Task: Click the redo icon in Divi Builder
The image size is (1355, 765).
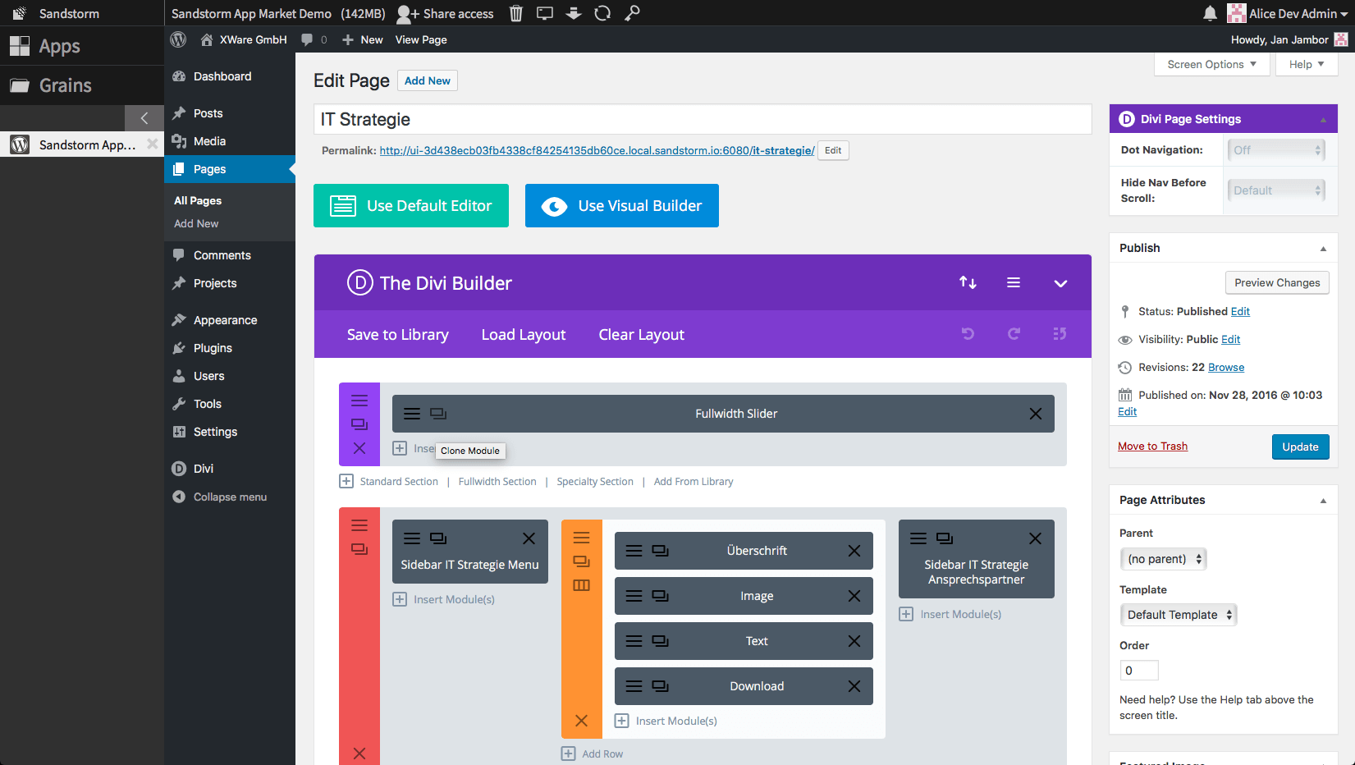Action: click(1014, 333)
